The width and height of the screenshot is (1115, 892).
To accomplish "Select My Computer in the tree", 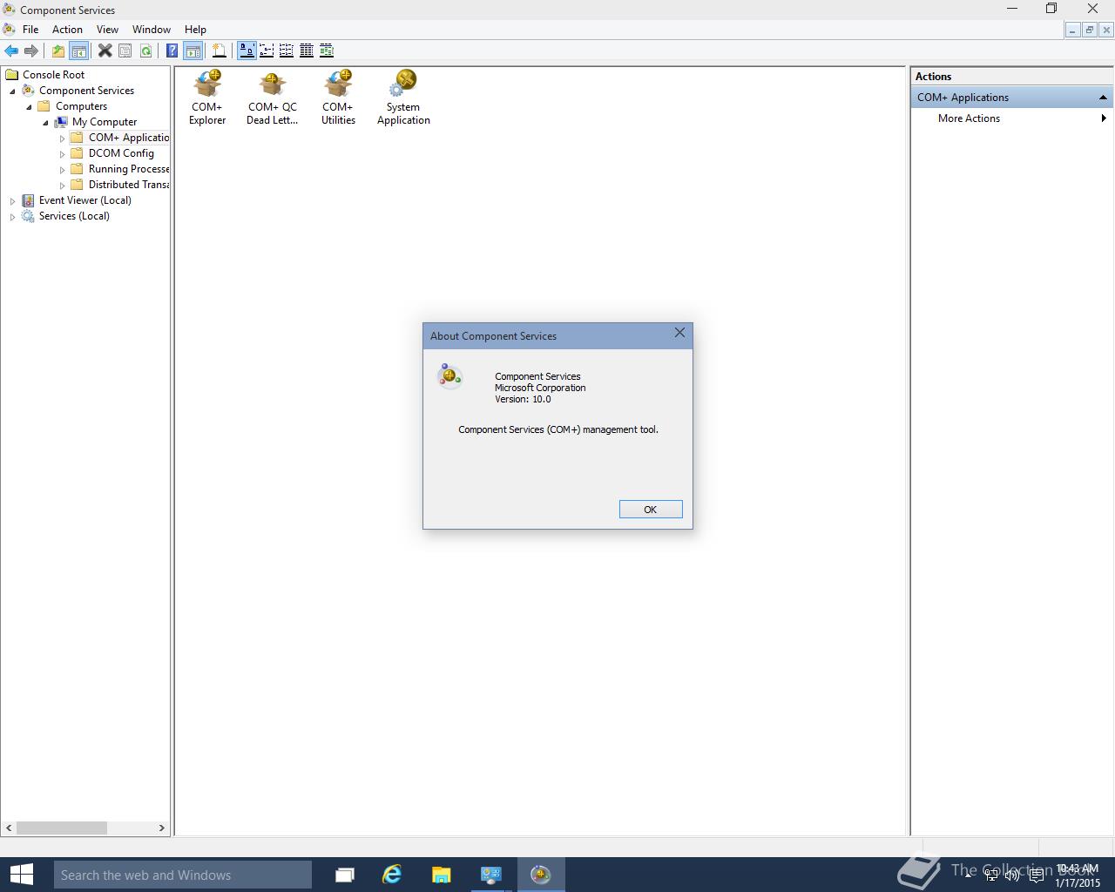I will click(x=105, y=122).
